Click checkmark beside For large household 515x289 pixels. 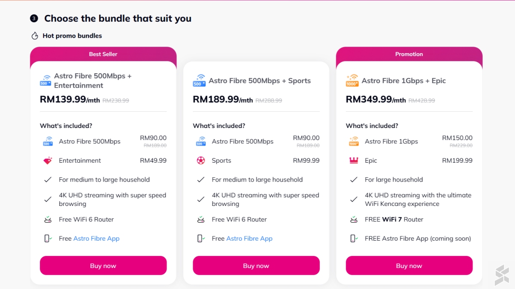tap(354, 180)
